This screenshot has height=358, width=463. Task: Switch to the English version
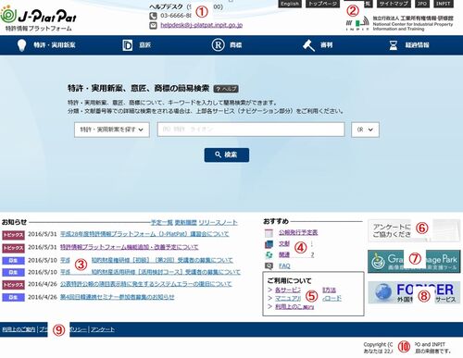(290, 4)
